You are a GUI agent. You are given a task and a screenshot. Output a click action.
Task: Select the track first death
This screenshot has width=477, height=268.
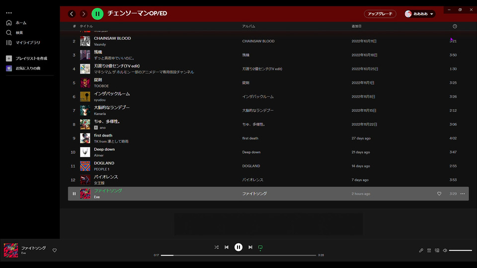[103, 135]
